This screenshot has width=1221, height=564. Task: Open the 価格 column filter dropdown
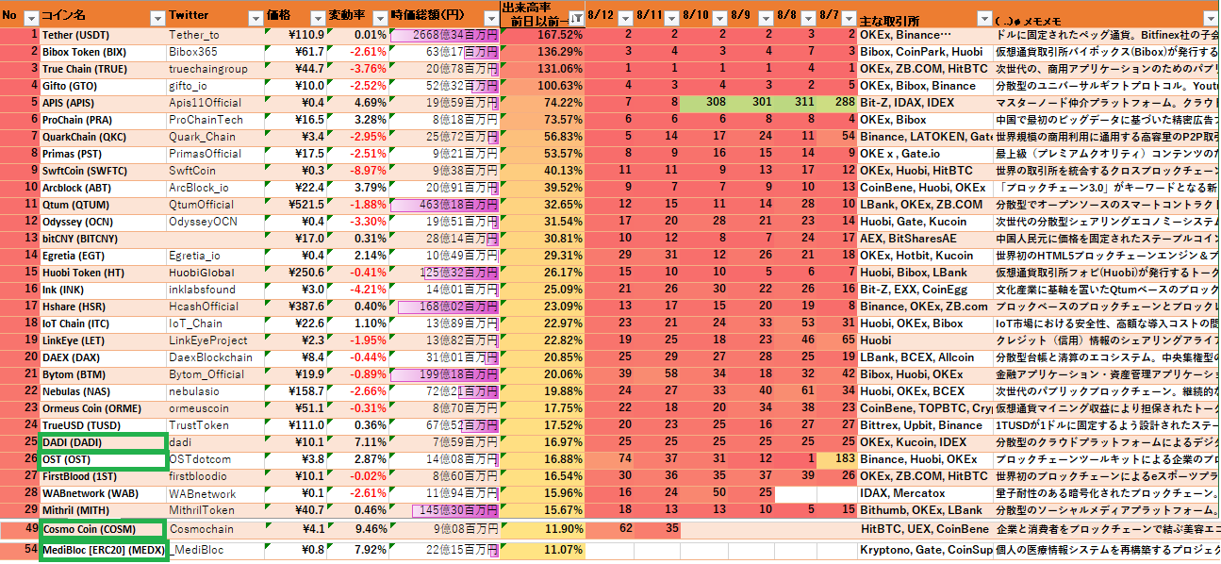pyautogui.click(x=317, y=17)
